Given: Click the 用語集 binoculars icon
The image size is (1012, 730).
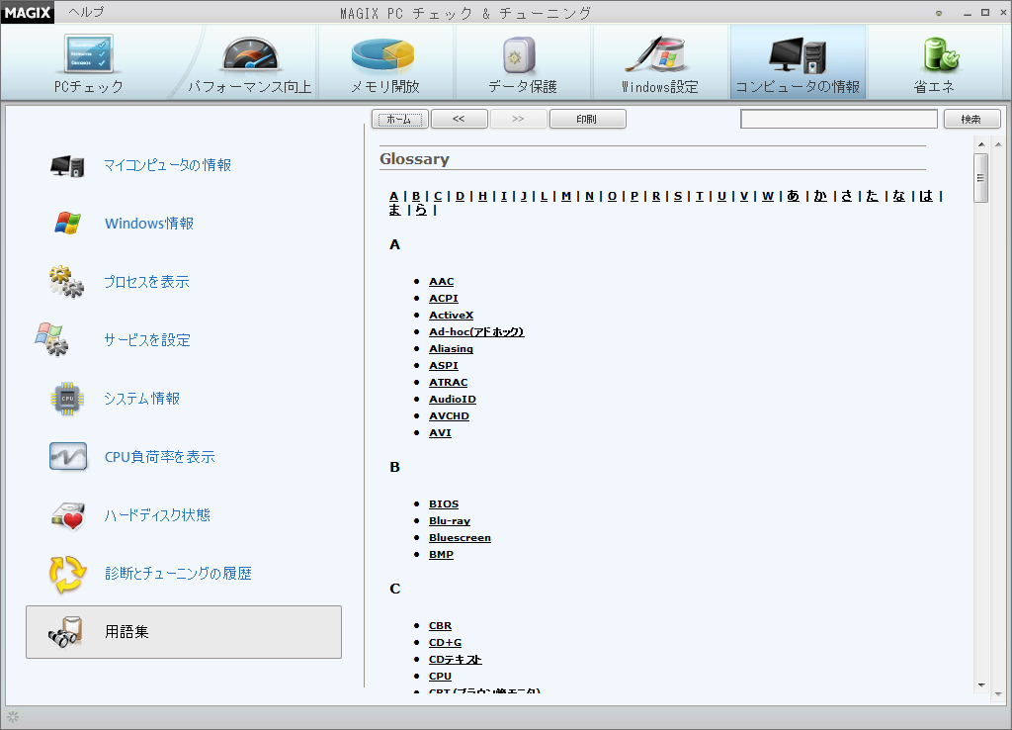Looking at the screenshot, I should pyautogui.click(x=65, y=632).
